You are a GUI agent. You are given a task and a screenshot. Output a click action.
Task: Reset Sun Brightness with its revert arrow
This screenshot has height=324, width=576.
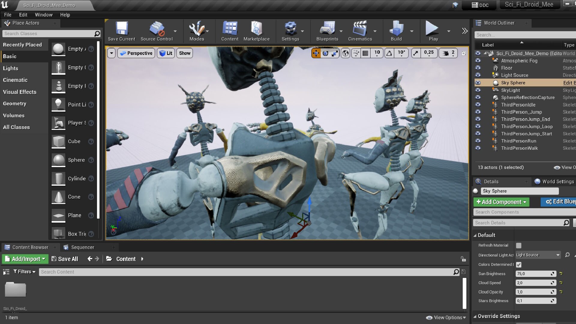(x=561, y=274)
